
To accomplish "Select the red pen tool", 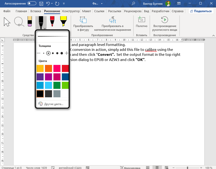I will click(52, 22).
